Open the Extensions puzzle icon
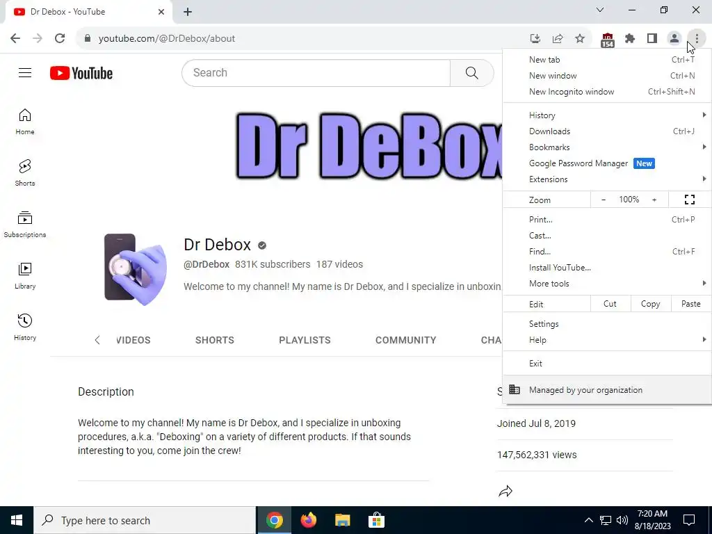 pos(629,38)
